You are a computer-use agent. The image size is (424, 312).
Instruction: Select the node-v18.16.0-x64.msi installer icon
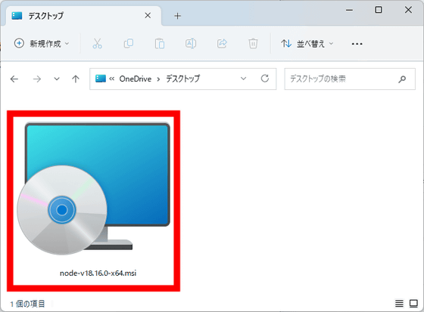94,189
